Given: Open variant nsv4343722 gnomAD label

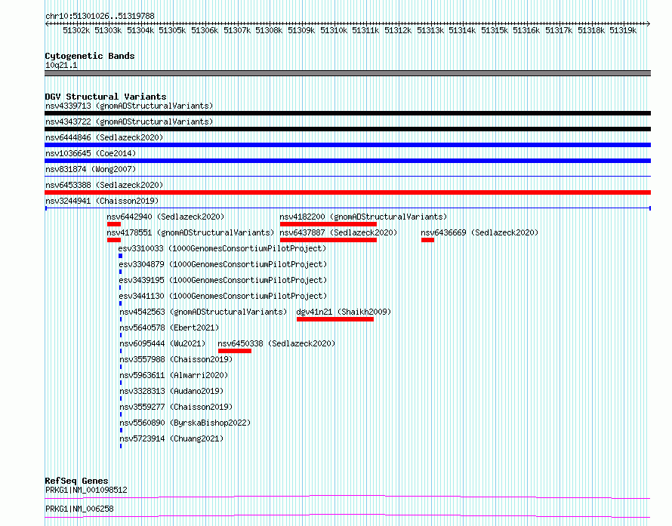Looking at the screenshot, I should click(x=129, y=122).
